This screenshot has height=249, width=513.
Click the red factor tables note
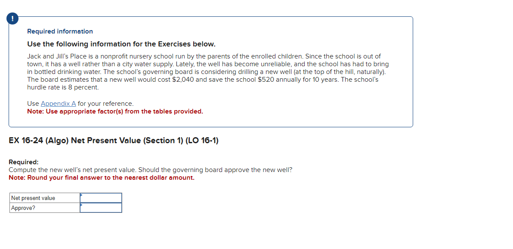(x=115, y=111)
